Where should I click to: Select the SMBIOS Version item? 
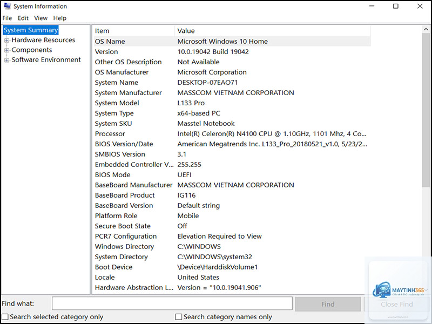(120, 154)
